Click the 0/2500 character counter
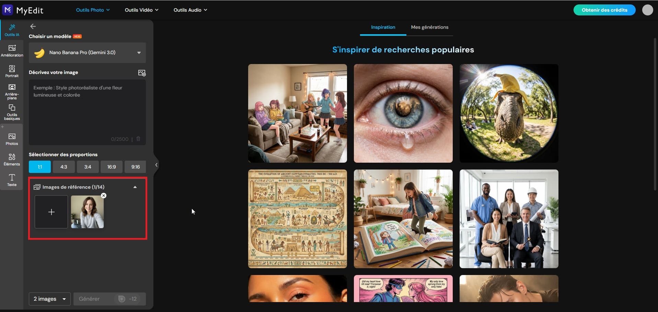The height and width of the screenshot is (312, 658). tap(119, 139)
